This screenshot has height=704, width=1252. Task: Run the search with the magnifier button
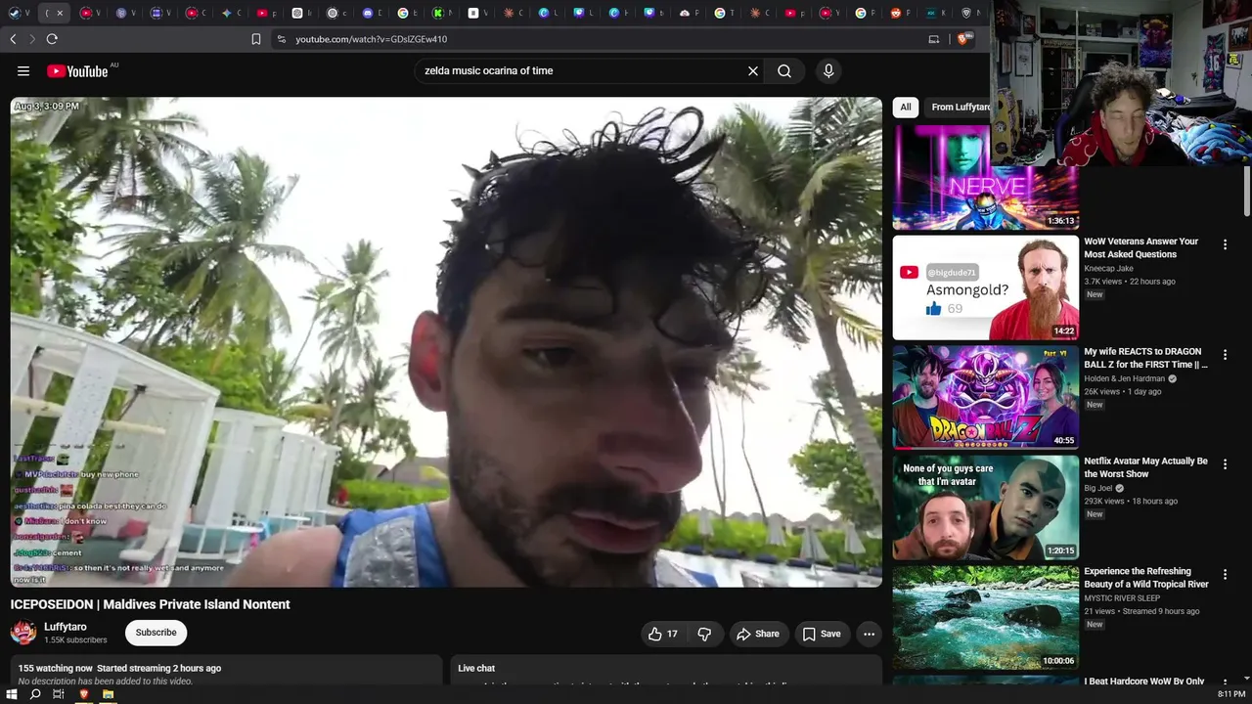point(784,70)
